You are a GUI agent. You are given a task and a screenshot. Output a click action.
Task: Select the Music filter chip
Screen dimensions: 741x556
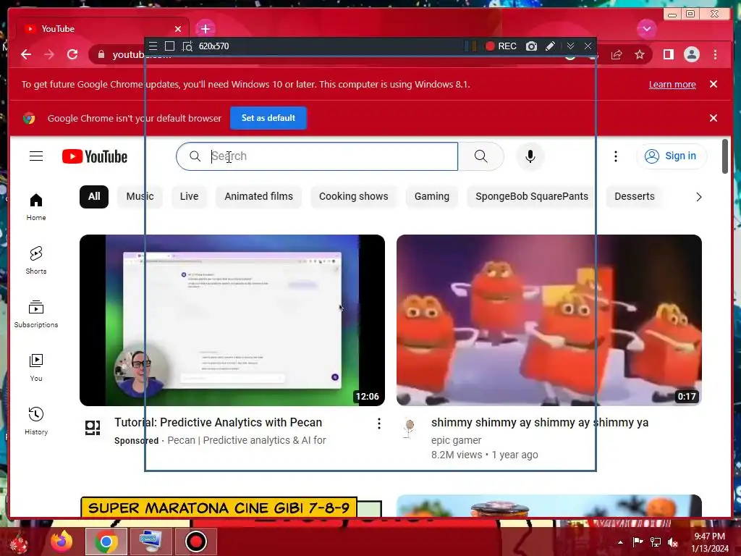click(140, 196)
